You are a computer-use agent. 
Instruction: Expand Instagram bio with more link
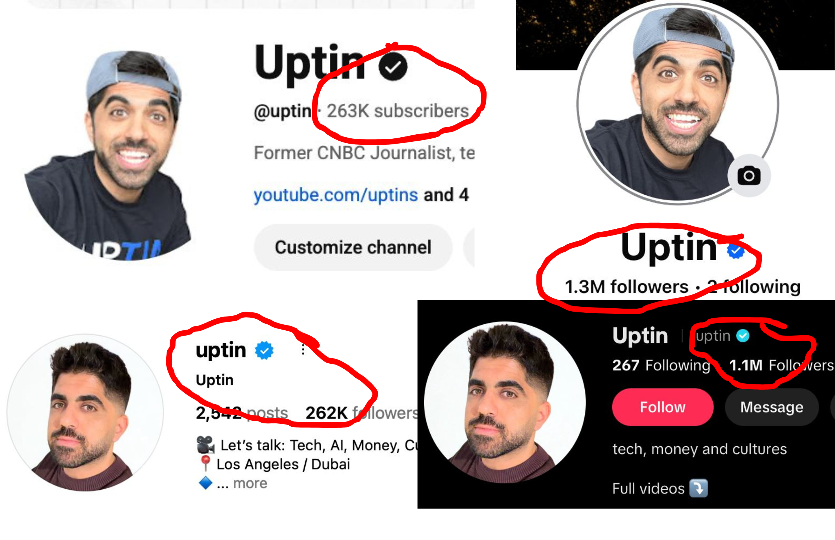point(250,483)
